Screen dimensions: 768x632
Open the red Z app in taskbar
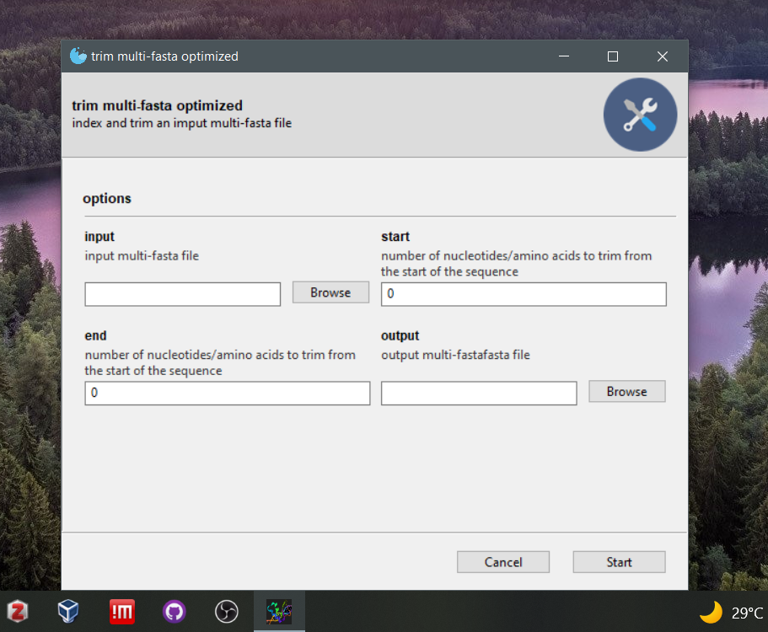18,611
